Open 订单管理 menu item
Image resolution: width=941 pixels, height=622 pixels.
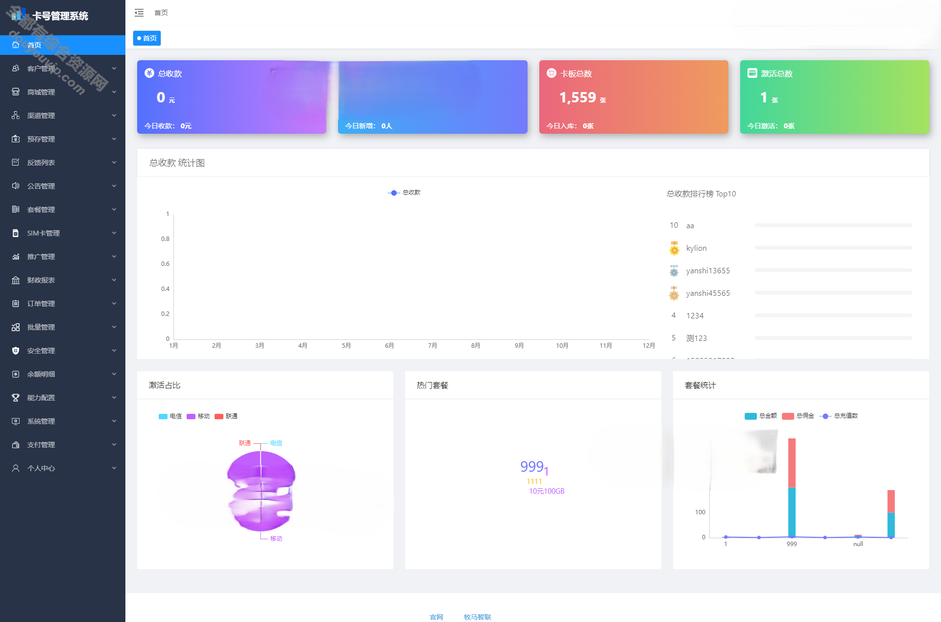pyautogui.click(x=63, y=303)
